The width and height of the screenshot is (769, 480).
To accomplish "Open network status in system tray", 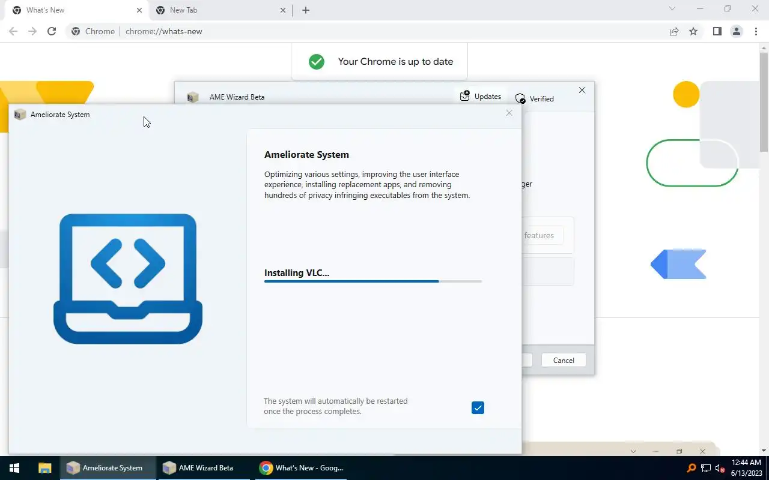I will point(706,468).
